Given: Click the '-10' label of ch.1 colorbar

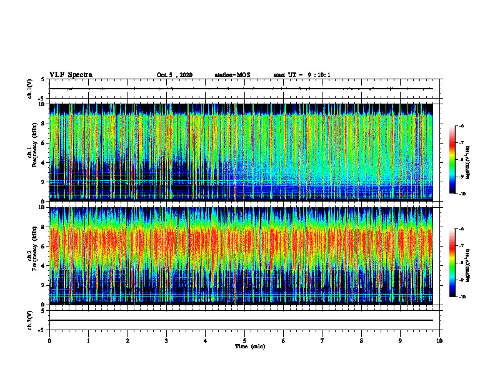Looking at the screenshot, I should (x=462, y=194).
